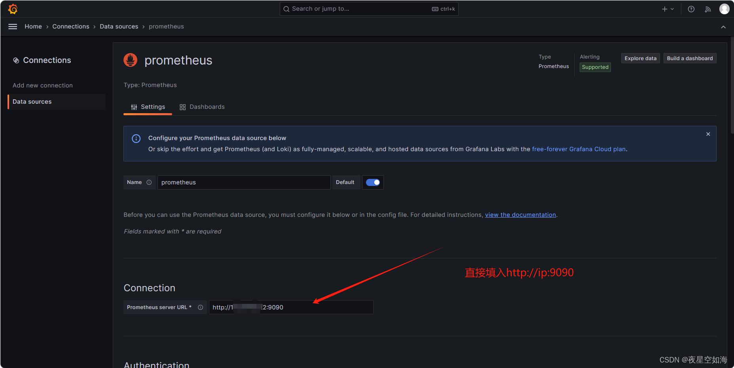
Task: Click the Build a dashboard button
Action: pos(689,58)
